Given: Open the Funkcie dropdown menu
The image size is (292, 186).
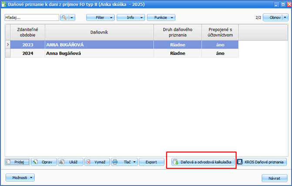Looking at the screenshot, I should 161,17.
